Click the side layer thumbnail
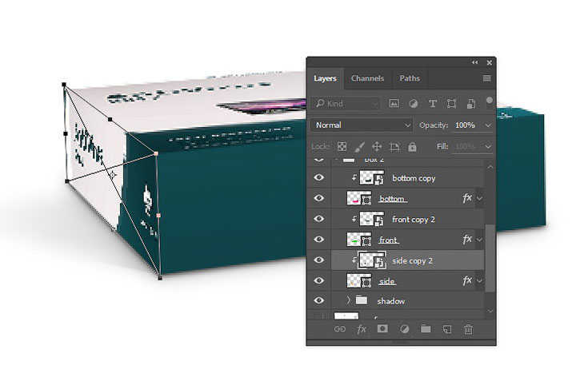This screenshot has height=373, width=580. coord(359,281)
